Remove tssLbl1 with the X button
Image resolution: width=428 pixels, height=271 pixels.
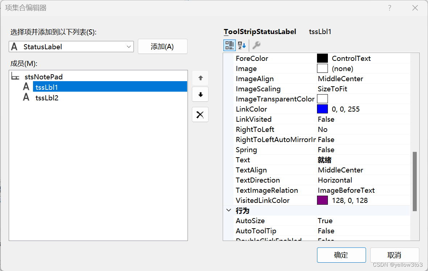tap(200, 114)
